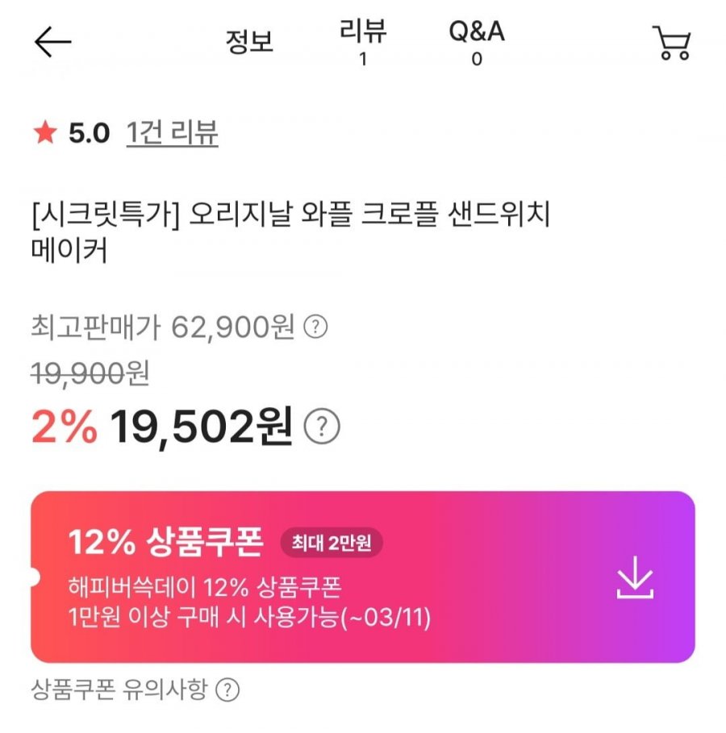Tap the 상품쿠폰 유의사항 text
Screen dimensions: 726x733
pyautogui.click(x=119, y=689)
